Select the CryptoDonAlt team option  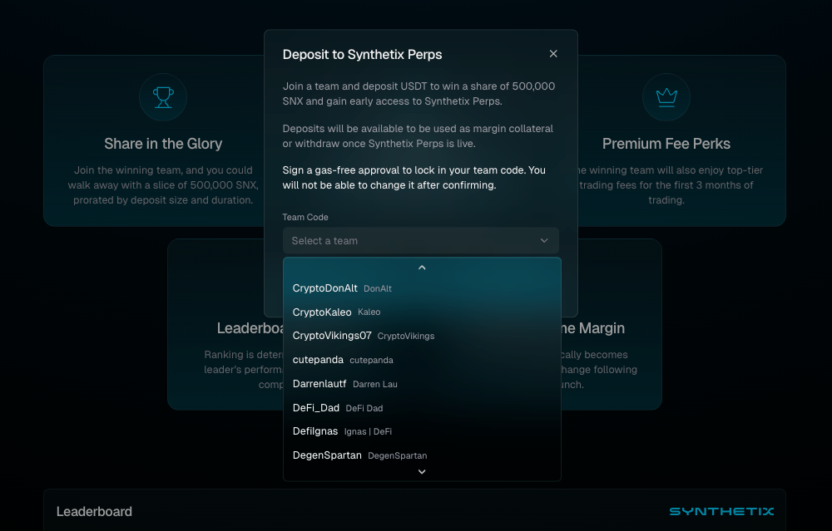pos(422,288)
